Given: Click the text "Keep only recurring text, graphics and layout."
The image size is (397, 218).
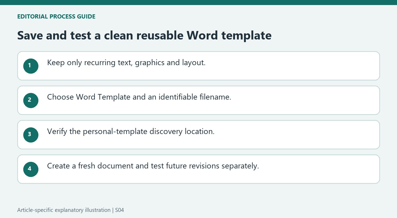Looking at the screenshot, I should [126, 63].
